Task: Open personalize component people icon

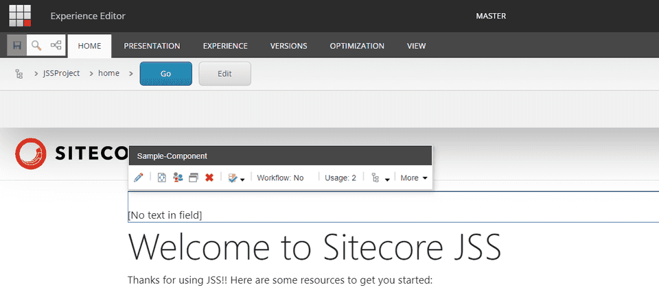Action: coord(178,177)
